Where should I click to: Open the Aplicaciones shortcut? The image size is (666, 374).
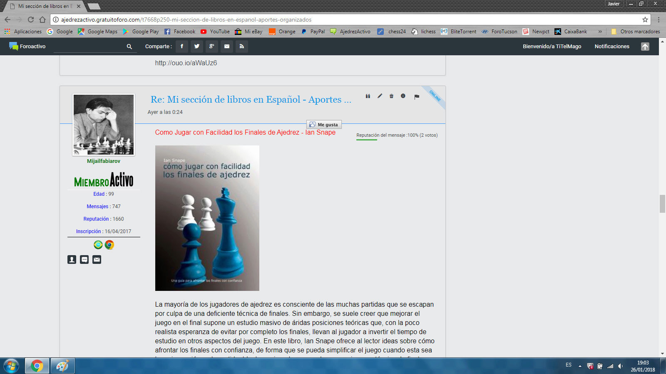[x=23, y=32]
